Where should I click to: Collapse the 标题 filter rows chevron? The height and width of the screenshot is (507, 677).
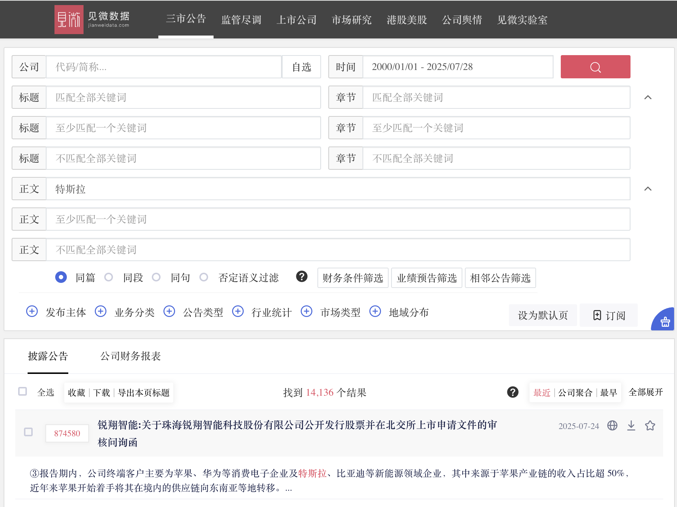[x=648, y=97]
